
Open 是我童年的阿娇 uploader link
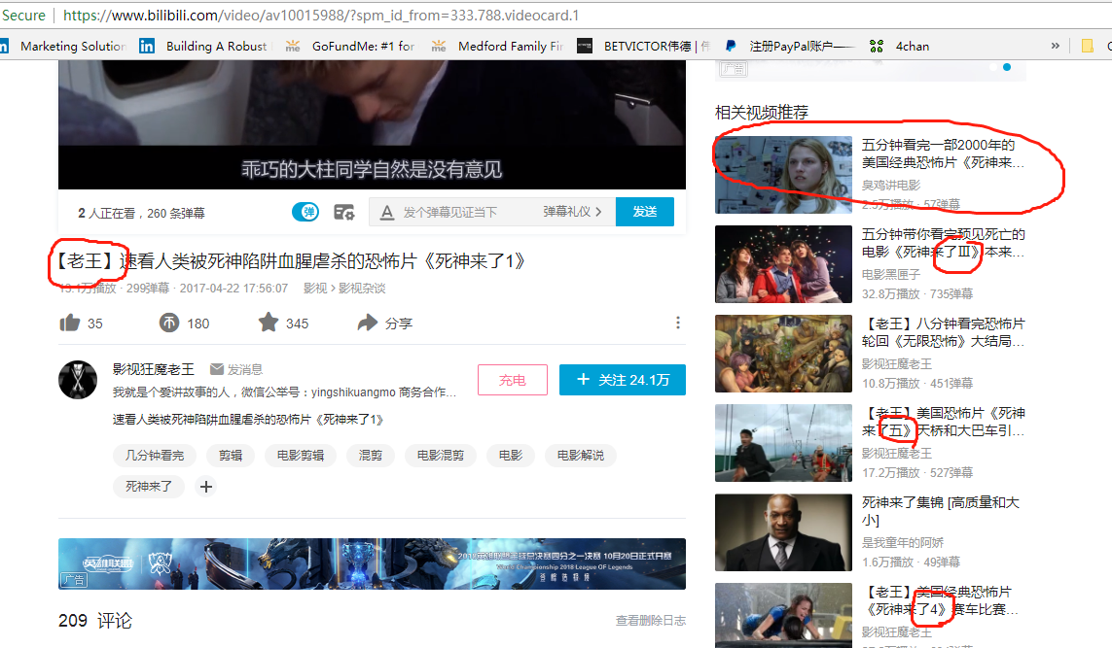pyautogui.click(x=903, y=542)
